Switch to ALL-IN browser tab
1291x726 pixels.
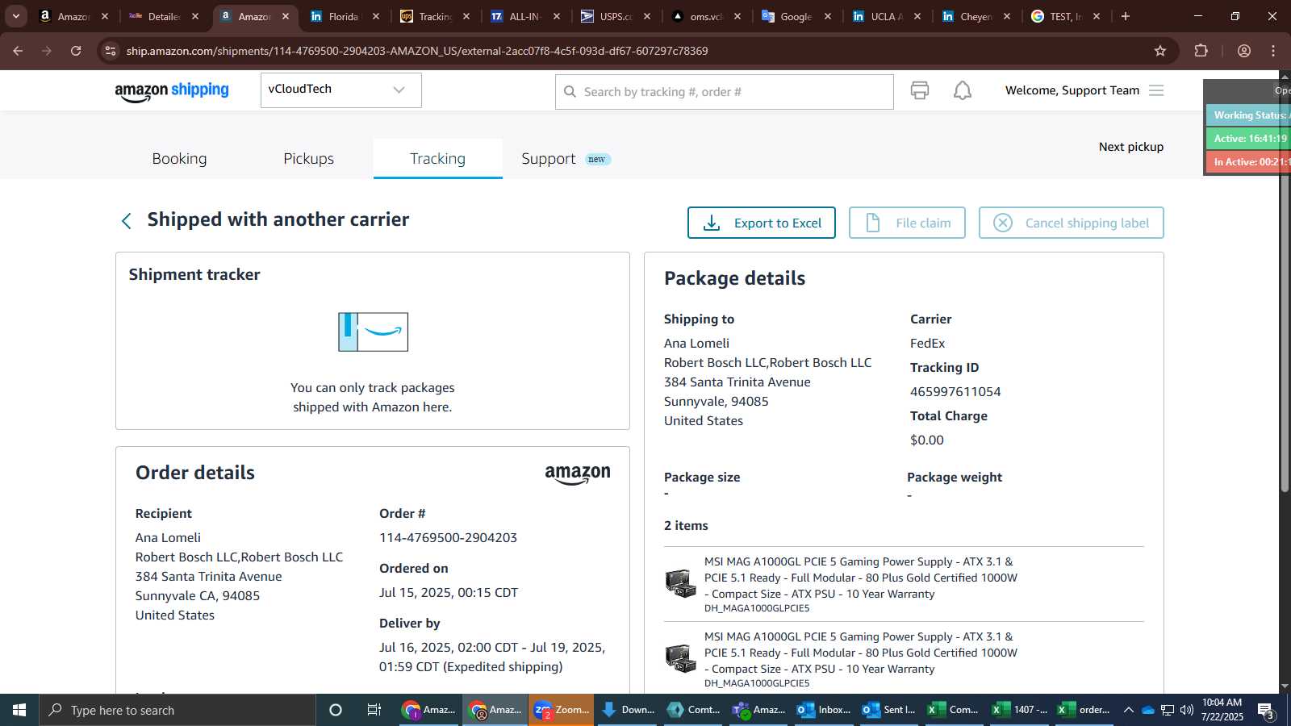tap(524, 16)
